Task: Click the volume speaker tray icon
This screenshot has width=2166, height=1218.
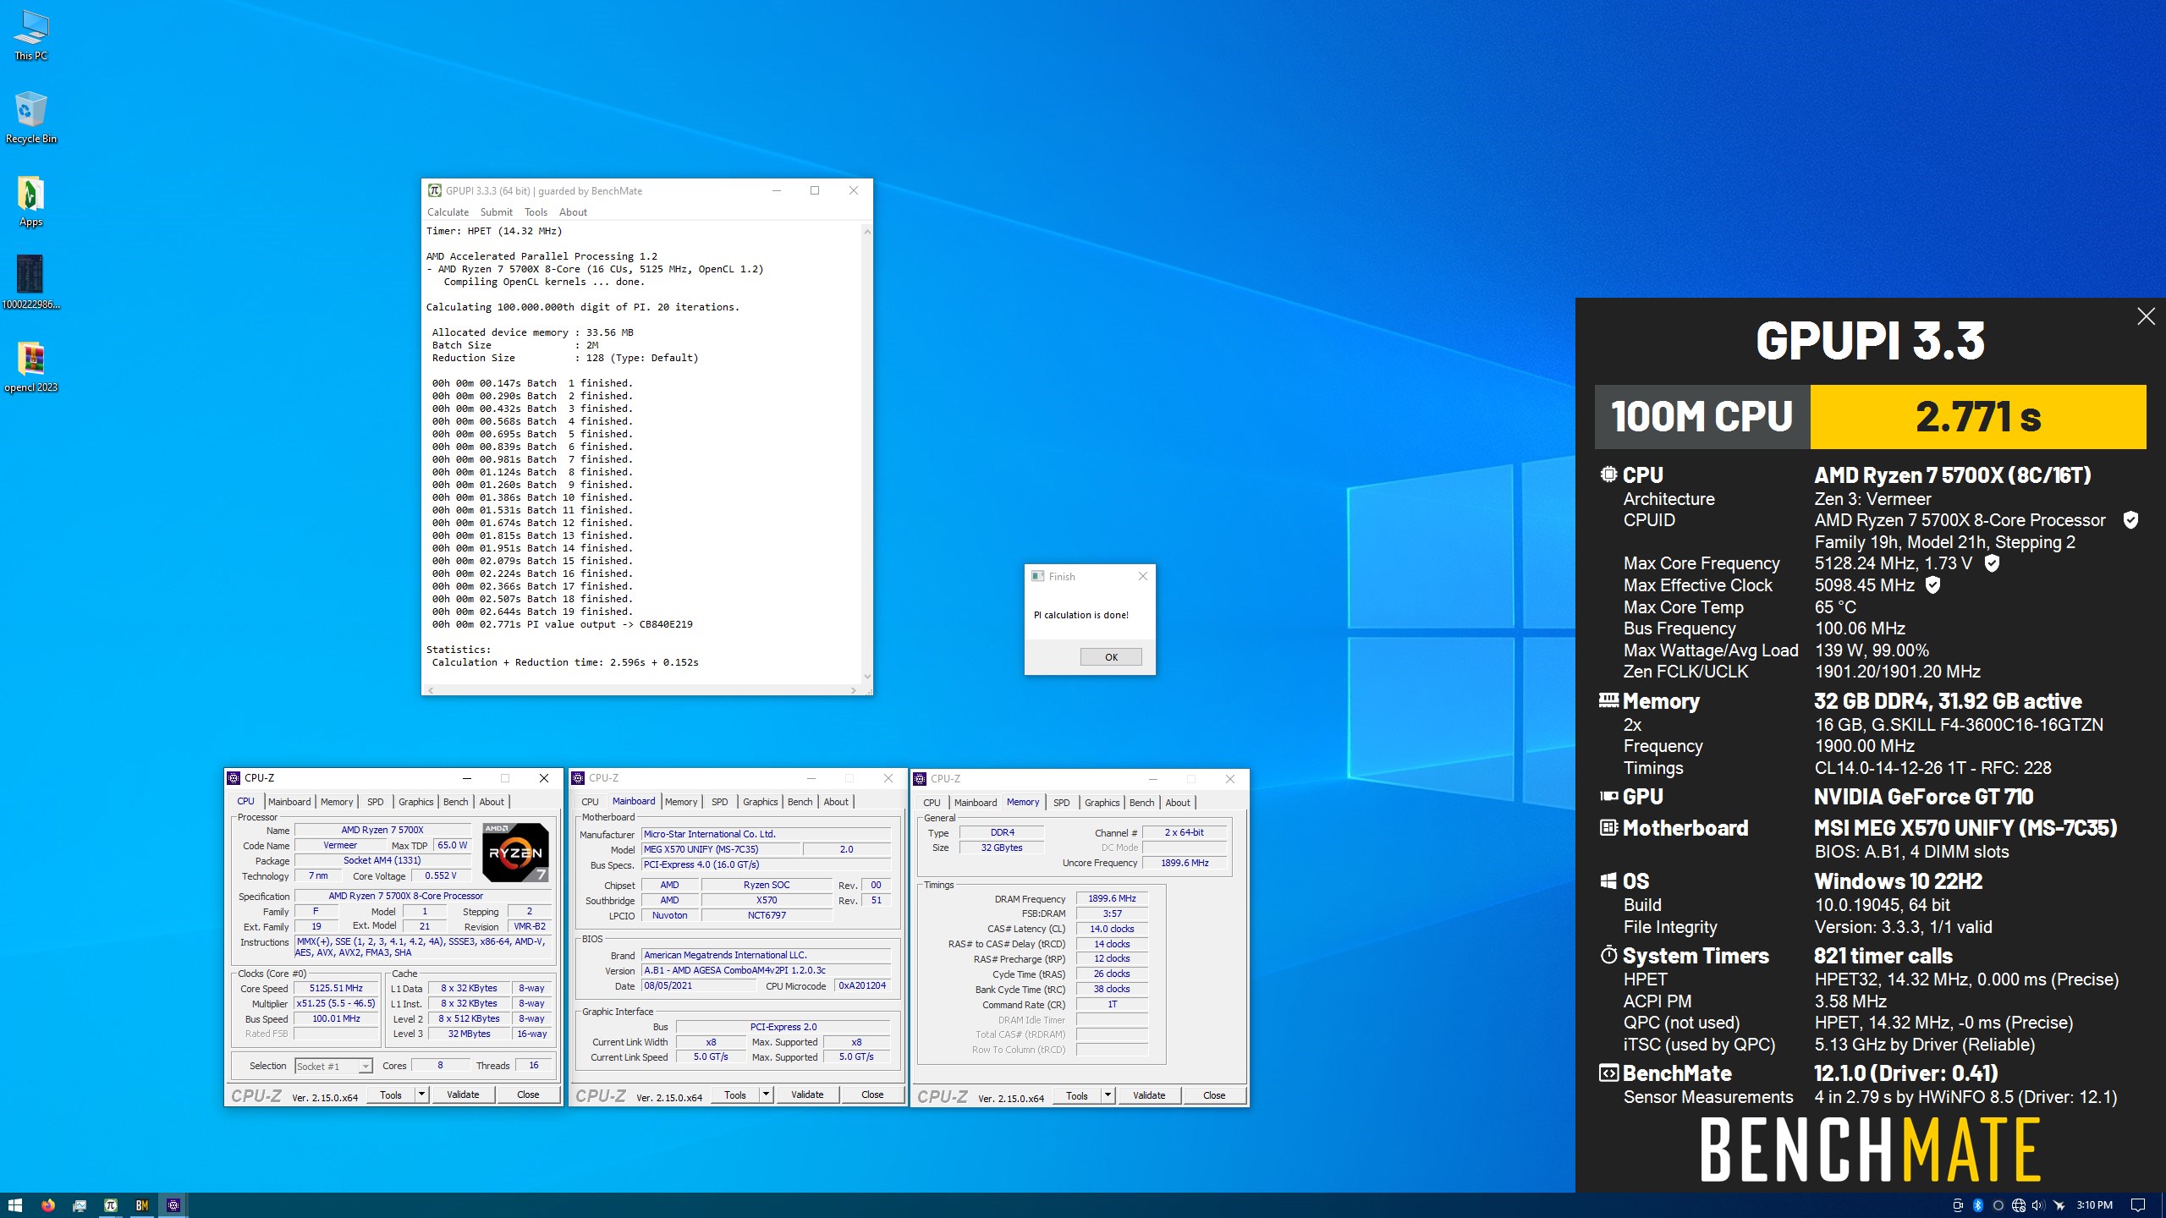Action: tap(2037, 1205)
